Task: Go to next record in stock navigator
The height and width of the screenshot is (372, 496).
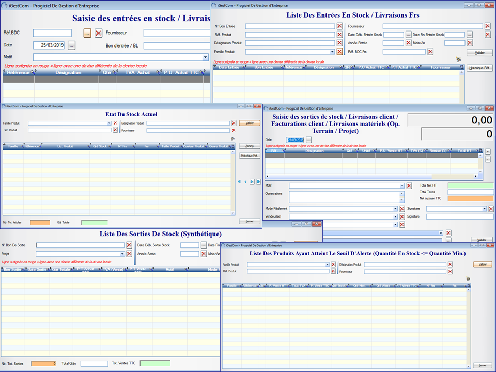Action: click(x=252, y=181)
